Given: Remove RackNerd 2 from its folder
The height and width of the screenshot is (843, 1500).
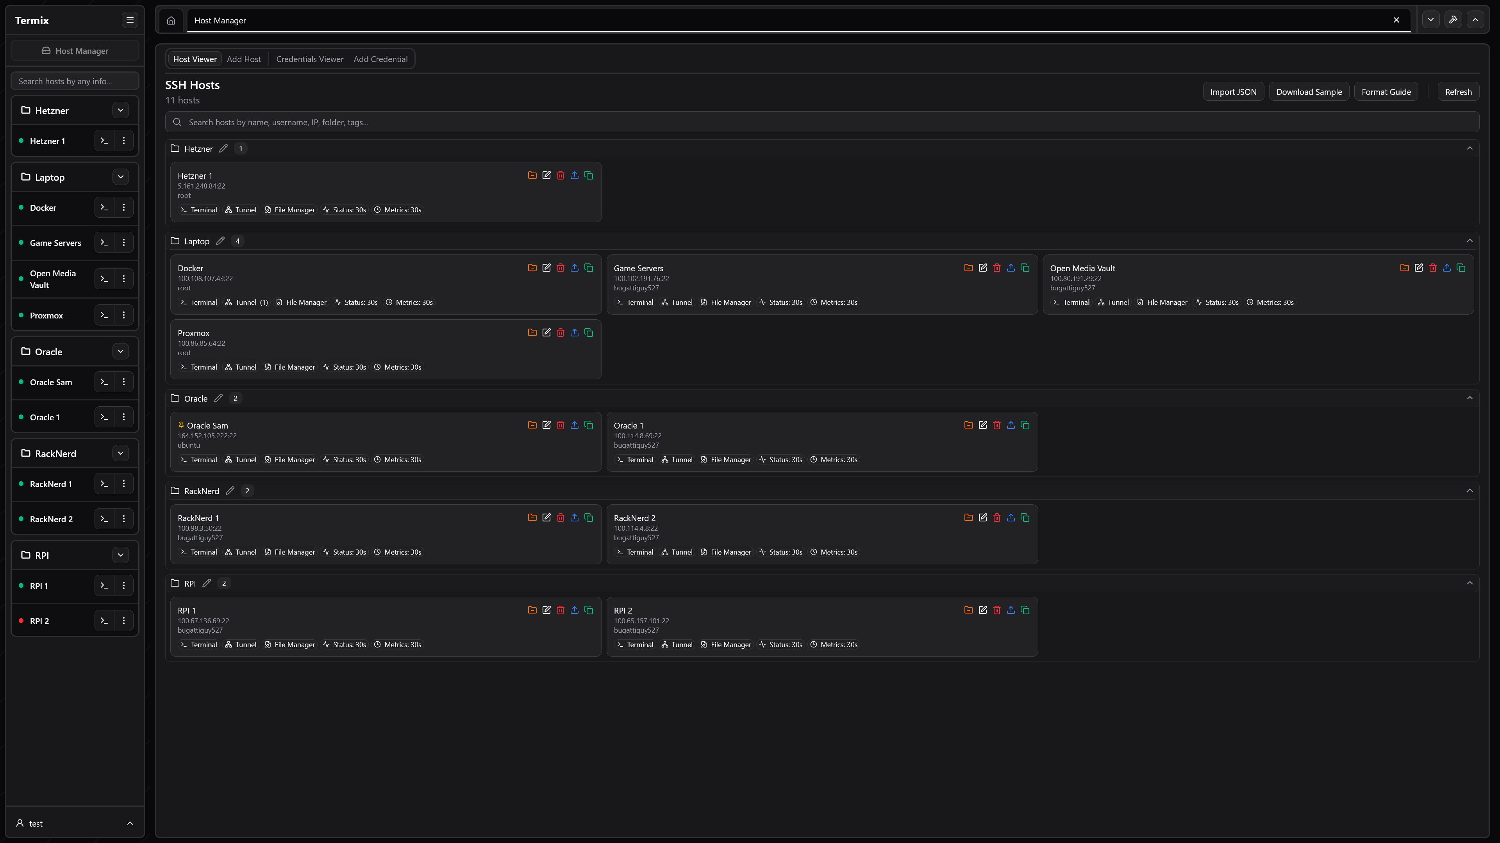Looking at the screenshot, I should pos(968,518).
